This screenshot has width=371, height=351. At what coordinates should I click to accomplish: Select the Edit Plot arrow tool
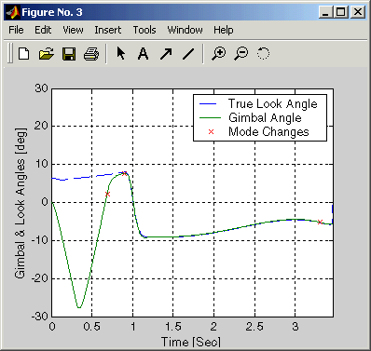point(121,53)
